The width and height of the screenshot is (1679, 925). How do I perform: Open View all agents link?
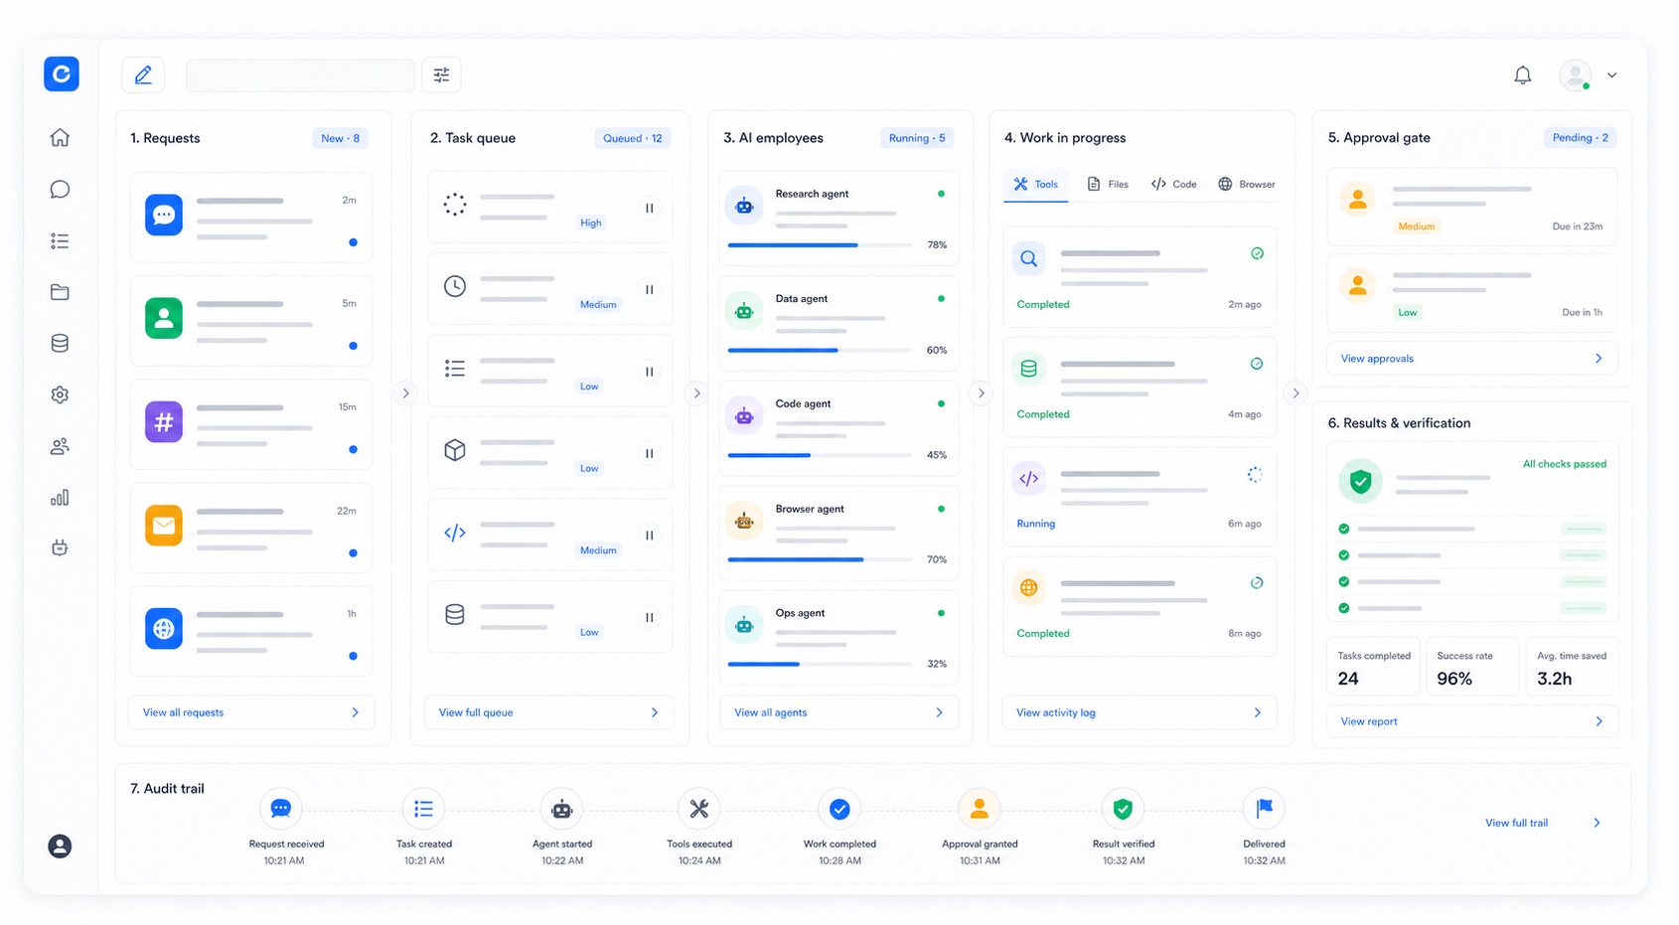(x=839, y=712)
